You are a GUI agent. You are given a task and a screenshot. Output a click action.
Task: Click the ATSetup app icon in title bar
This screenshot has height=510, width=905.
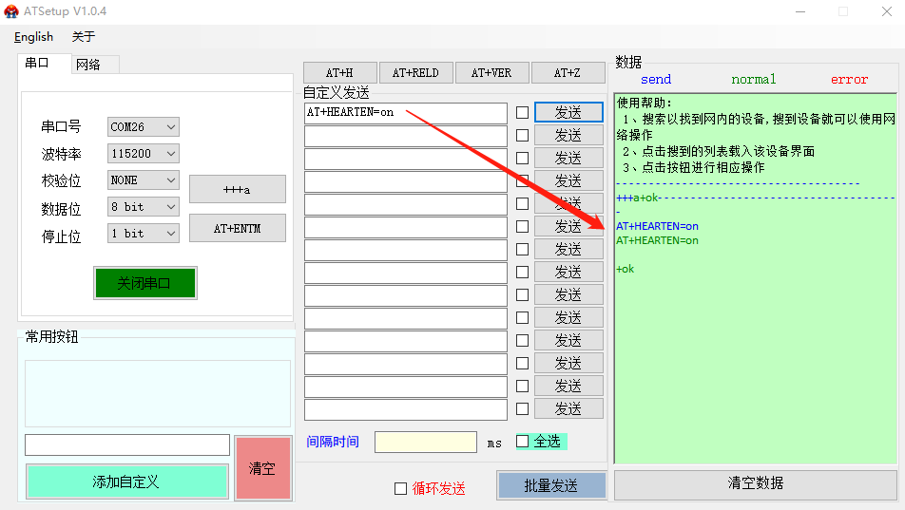[x=11, y=11]
